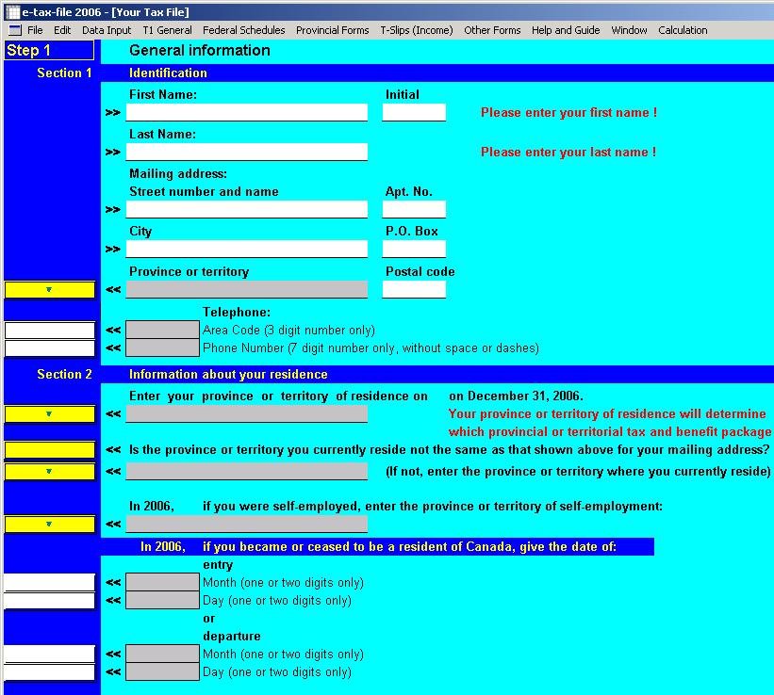Expand the province of residence dropdown
The height and width of the screenshot is (695, 774).
pyautogui.click(x=49, y=414)
